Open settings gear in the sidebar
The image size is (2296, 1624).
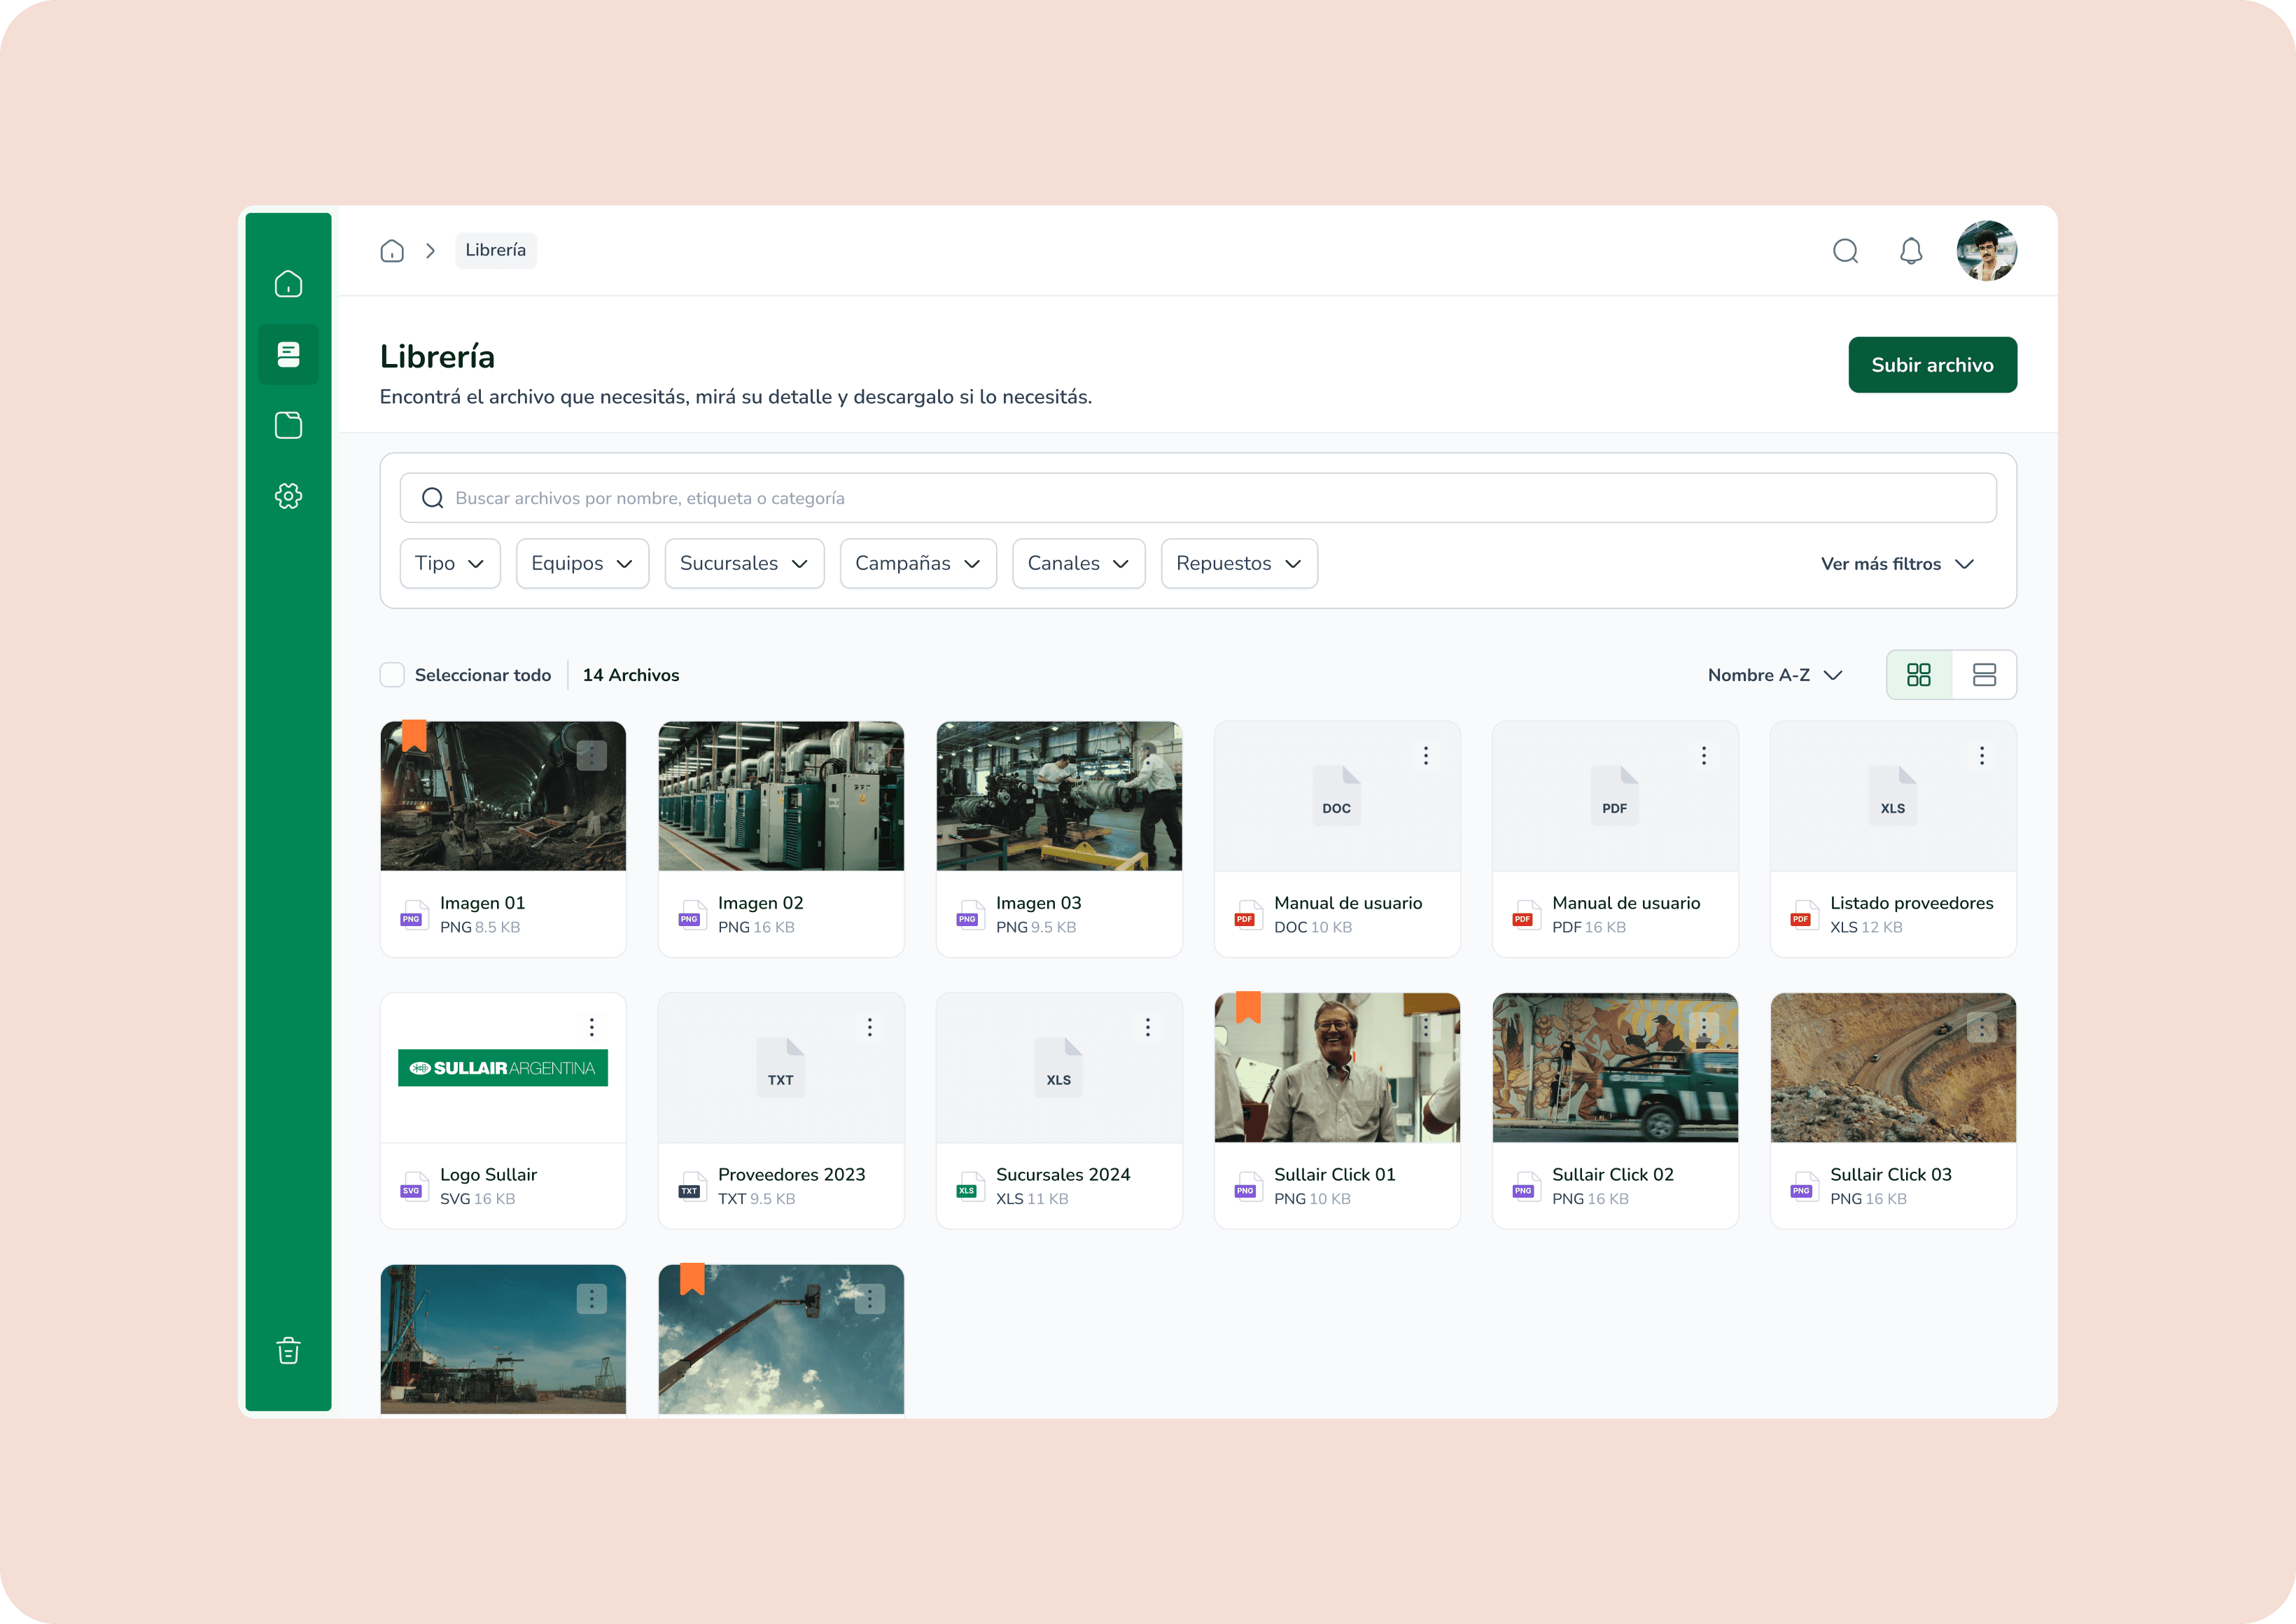point(288,496)
